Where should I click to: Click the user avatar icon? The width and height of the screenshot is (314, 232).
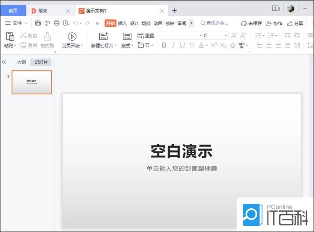pyautogui.click(x=291, y=9)
